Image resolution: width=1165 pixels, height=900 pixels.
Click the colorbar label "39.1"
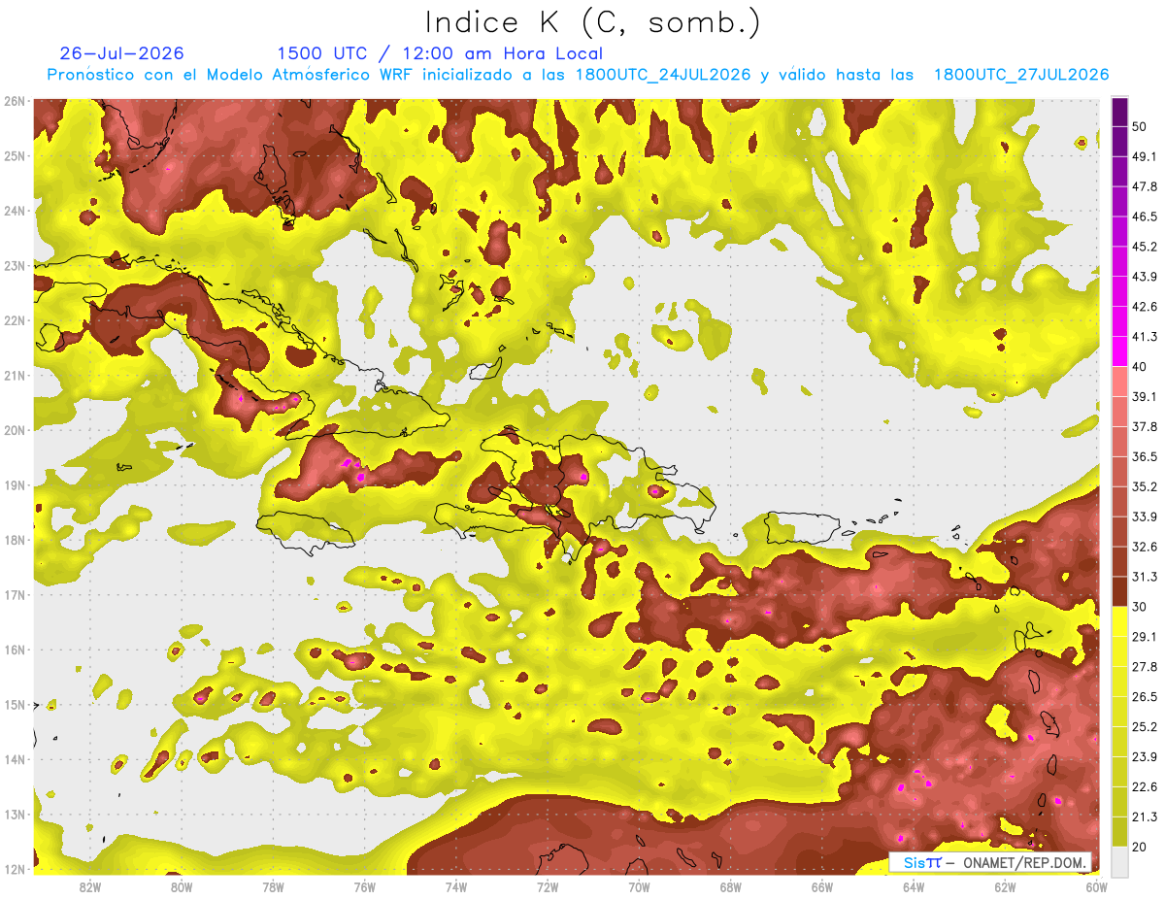1145,396
